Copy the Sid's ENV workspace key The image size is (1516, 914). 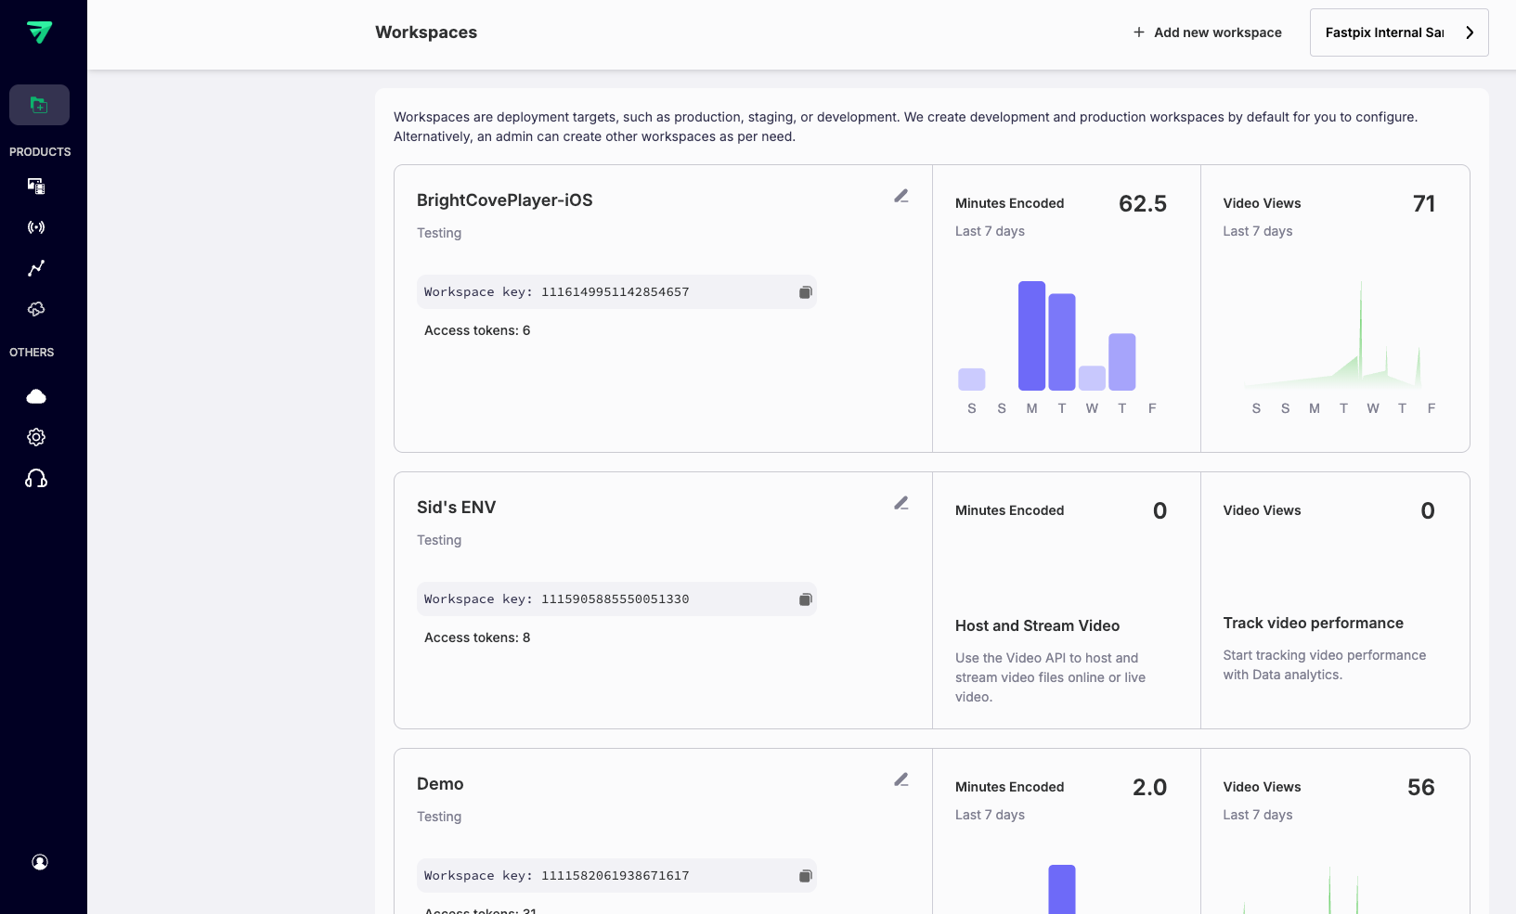[x=805, y=599]
